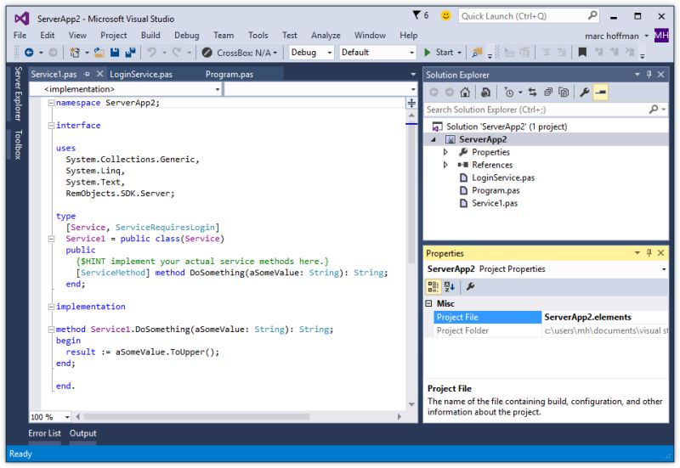This screenshot has width=680, height=468.
Task: Click the Quick Launch search magnifier icon
Action: 592,15
